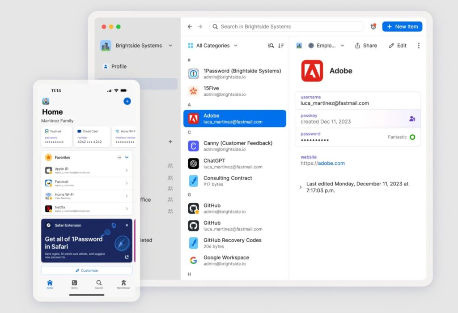Click the password strength Fantastic indicator
This screenshot has height=313, width=458.
tap(401, 137)
